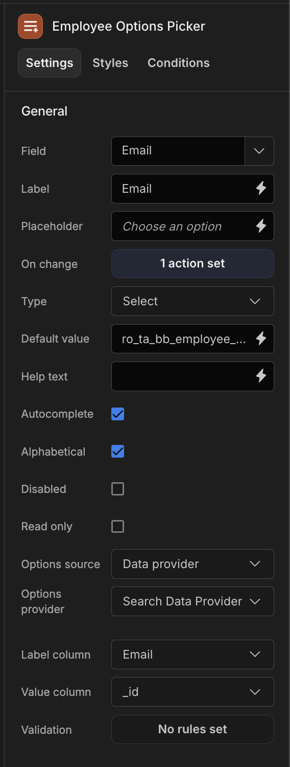Expand the Field dropdown arrow
The height and width of the screenshot is (767, 290).
click(259, 151)
